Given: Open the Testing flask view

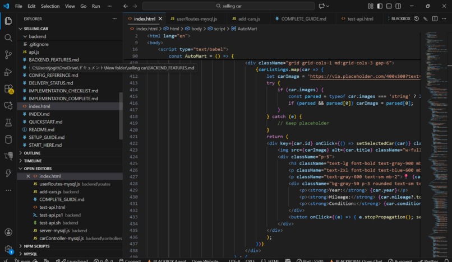Looking at the screenshot, I should pos(8,123).
